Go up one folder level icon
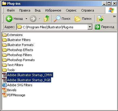The image size is (118, 111). click(x=47, y=18)
